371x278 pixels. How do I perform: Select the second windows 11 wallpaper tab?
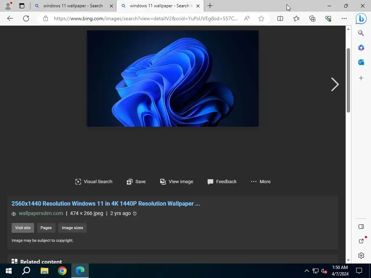pos(159,6)
